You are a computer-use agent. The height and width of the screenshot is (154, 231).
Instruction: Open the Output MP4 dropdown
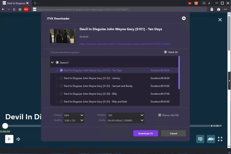pos(74,115)
